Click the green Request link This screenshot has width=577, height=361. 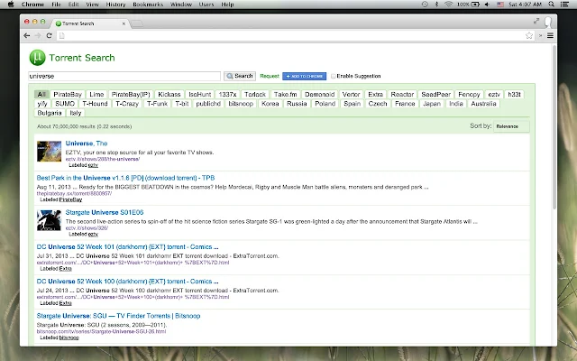coord(270,76)
